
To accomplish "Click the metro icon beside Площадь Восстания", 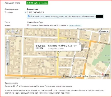I will [x=28, y=25].
